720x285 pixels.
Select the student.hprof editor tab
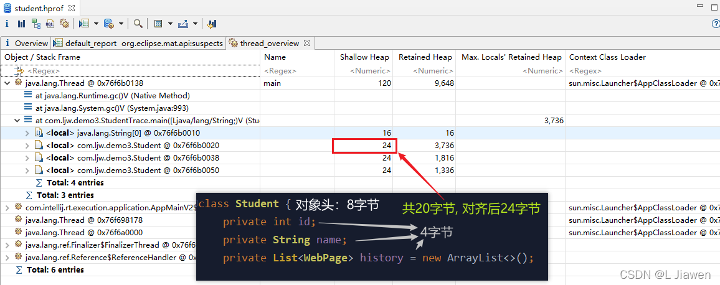pyautogui.click(x=39, y=8)
